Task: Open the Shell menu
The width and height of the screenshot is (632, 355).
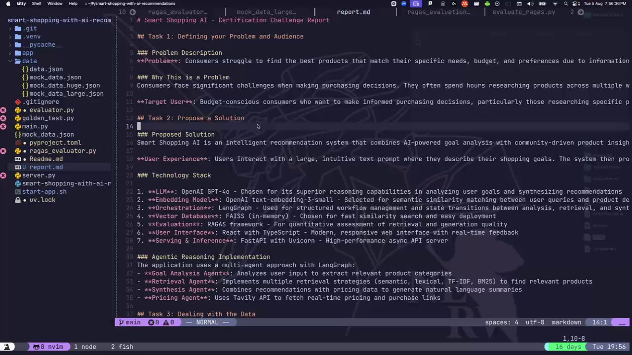Action: pyautogui.click(x=37, y=3)
